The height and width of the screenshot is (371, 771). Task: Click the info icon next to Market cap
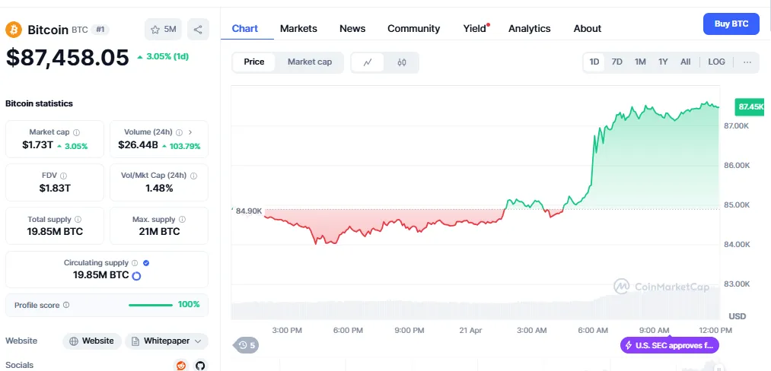76,132
